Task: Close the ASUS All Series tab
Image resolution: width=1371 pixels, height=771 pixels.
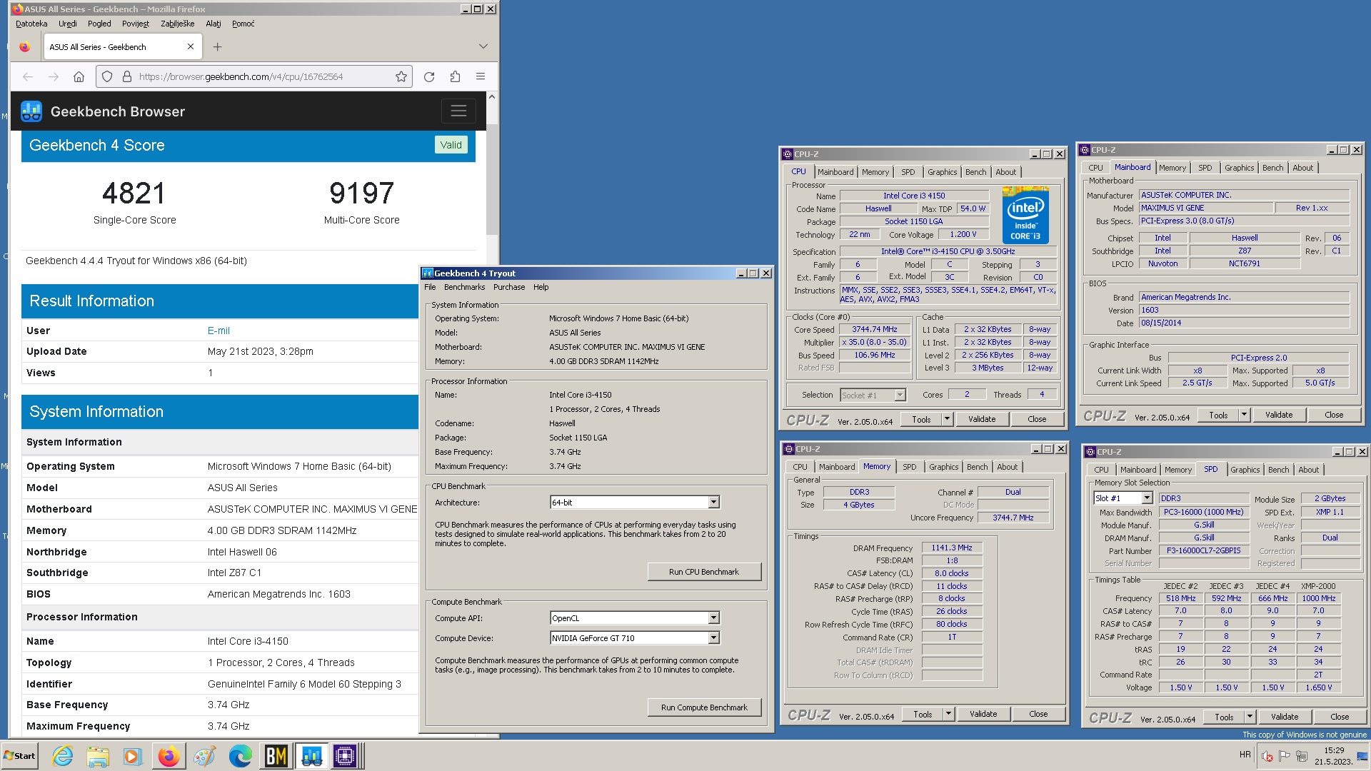Action: click(x=191, y=47)
